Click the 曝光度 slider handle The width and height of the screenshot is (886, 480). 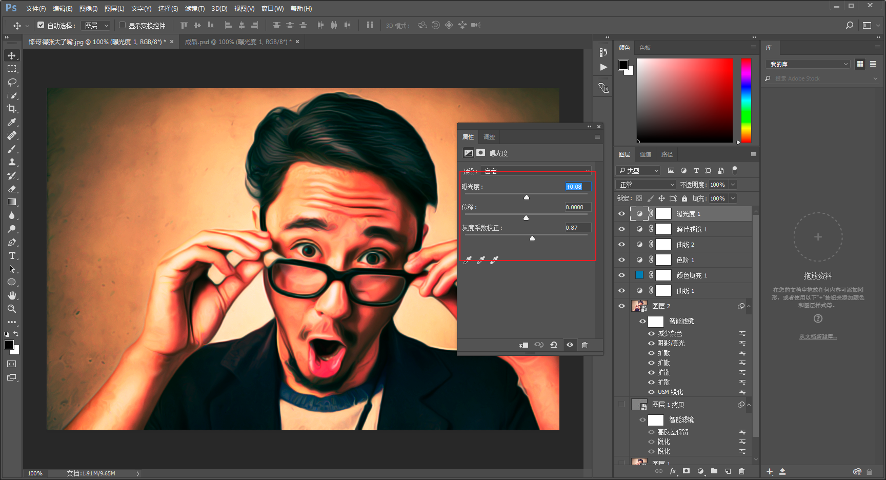point(527,197)
